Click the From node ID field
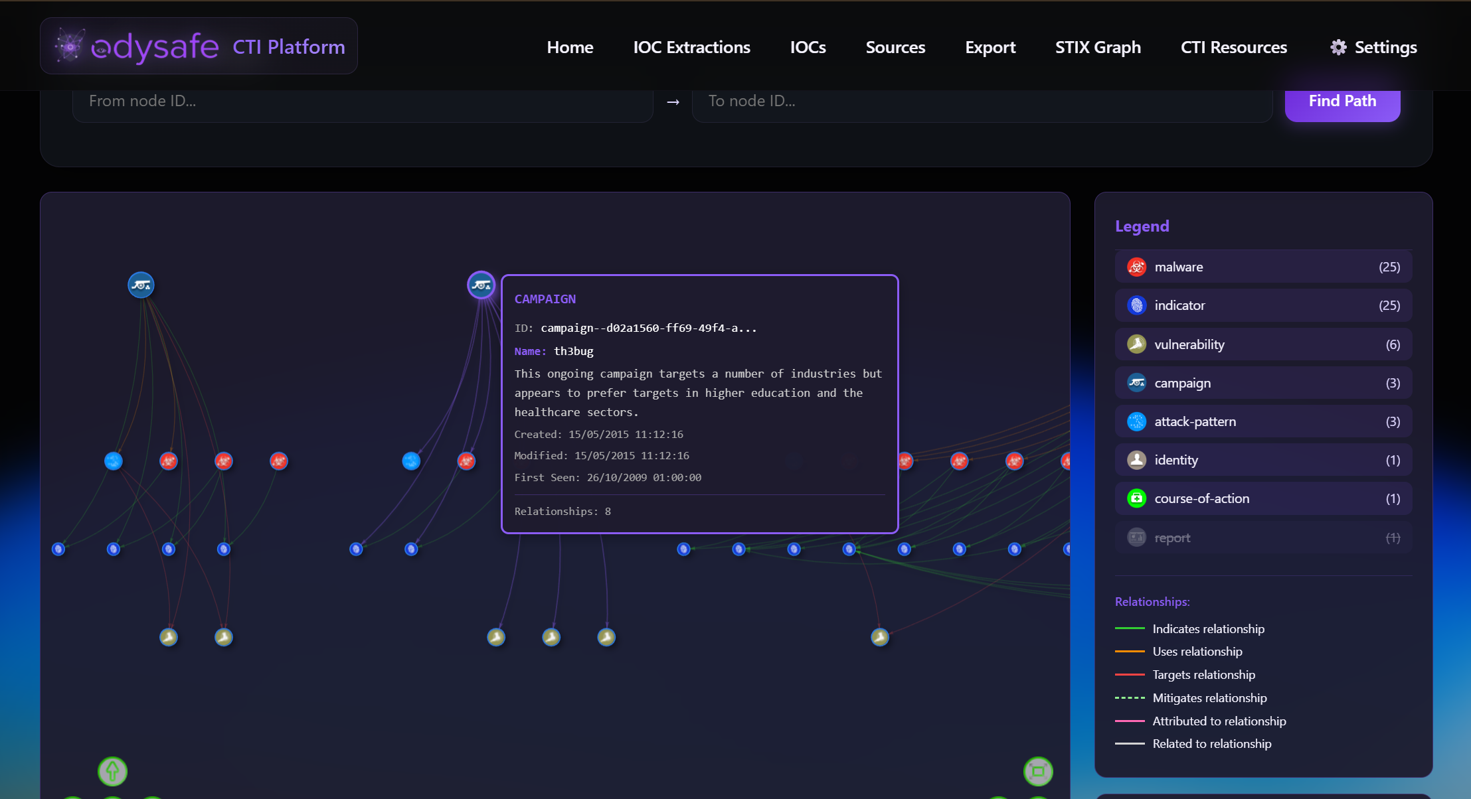The image size is (1471, 799). pyautogui.click(x=362, y=101)
